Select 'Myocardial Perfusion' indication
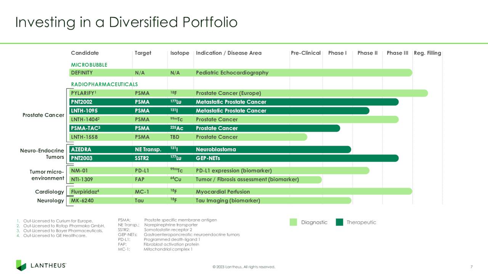The width and height of the screenshot is (488, 274). point(223,192)
